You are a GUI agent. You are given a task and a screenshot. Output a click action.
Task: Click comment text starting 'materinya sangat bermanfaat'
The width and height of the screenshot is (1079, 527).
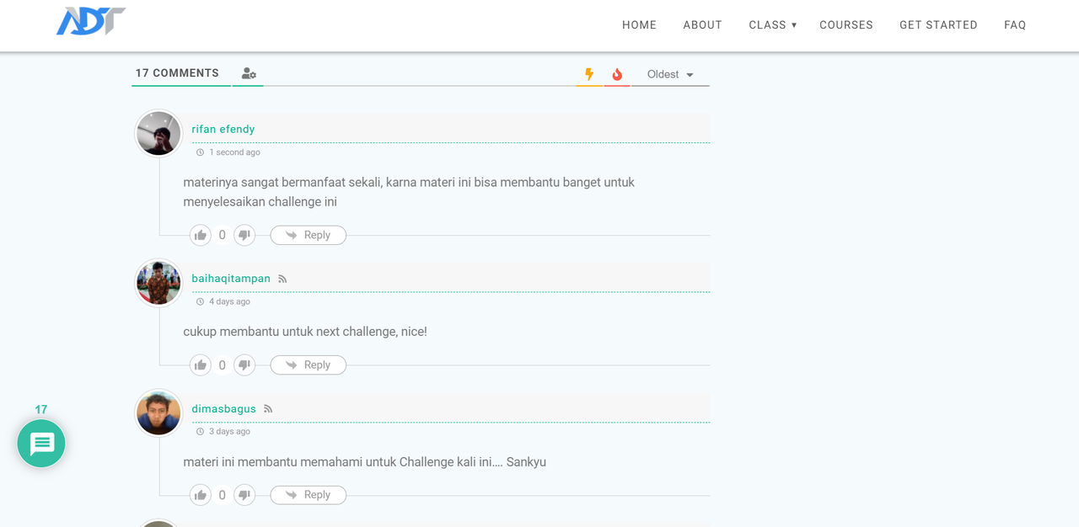(409, 192)
